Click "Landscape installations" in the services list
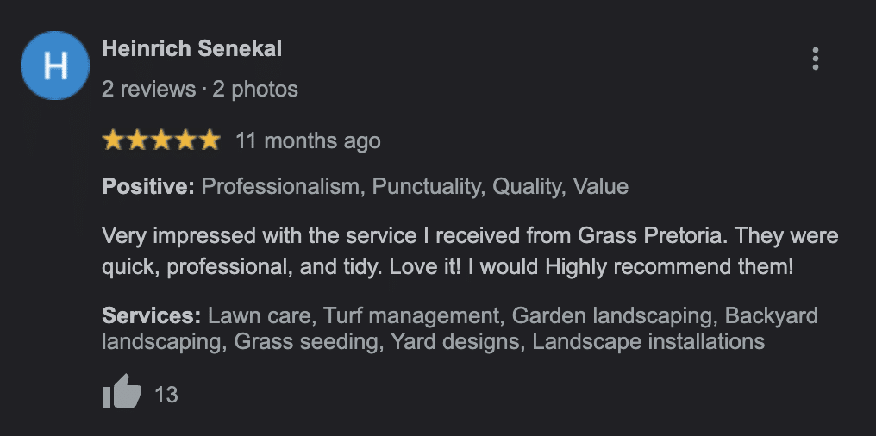The width and height of the screenshot is (876, 436). click(648, 341)
